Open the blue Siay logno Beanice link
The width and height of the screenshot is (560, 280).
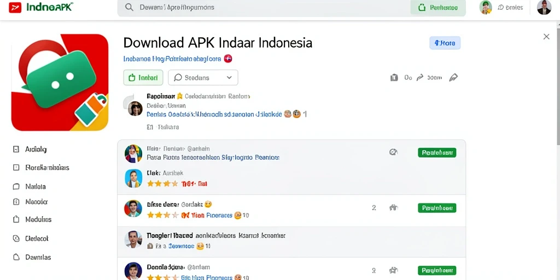[250, 157]
